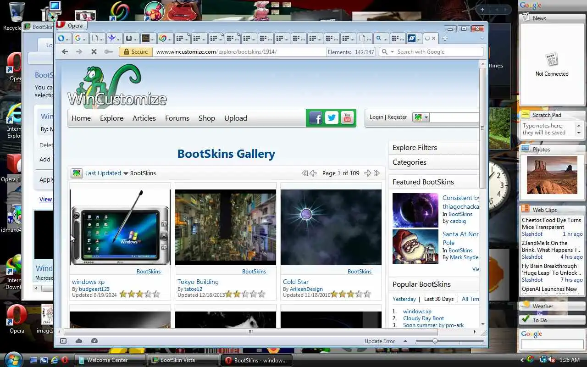Click the wincustomize.com address field
This screenshot has width=587, height=367.
pos(238,52)
